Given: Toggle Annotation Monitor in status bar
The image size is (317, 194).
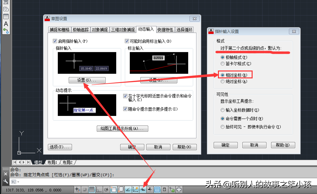Looking at the screenshot, I should (179, 189).
